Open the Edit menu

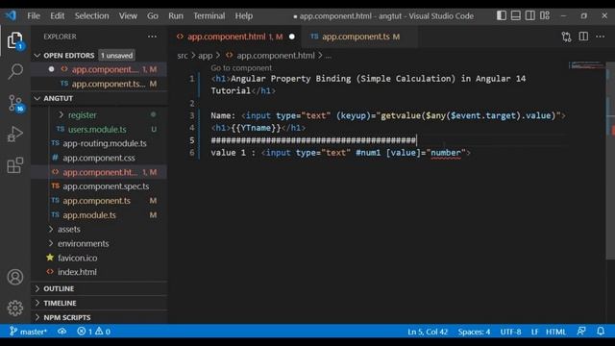57,15
